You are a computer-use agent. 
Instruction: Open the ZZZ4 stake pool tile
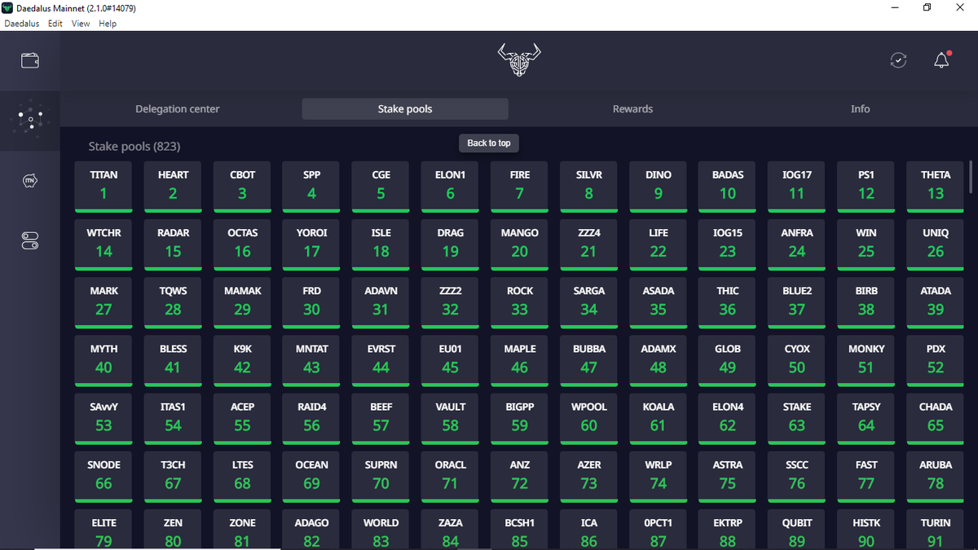point(588,245)
